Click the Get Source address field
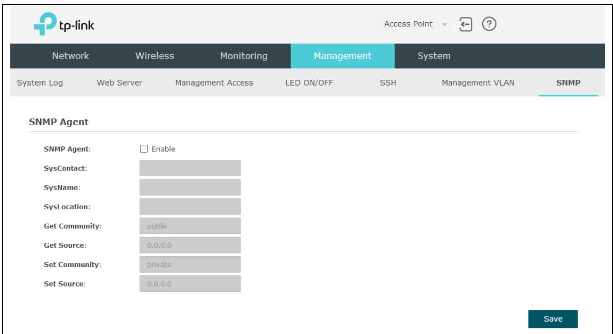The width and height of the screenshot is (613, 334). pos(190,245)
